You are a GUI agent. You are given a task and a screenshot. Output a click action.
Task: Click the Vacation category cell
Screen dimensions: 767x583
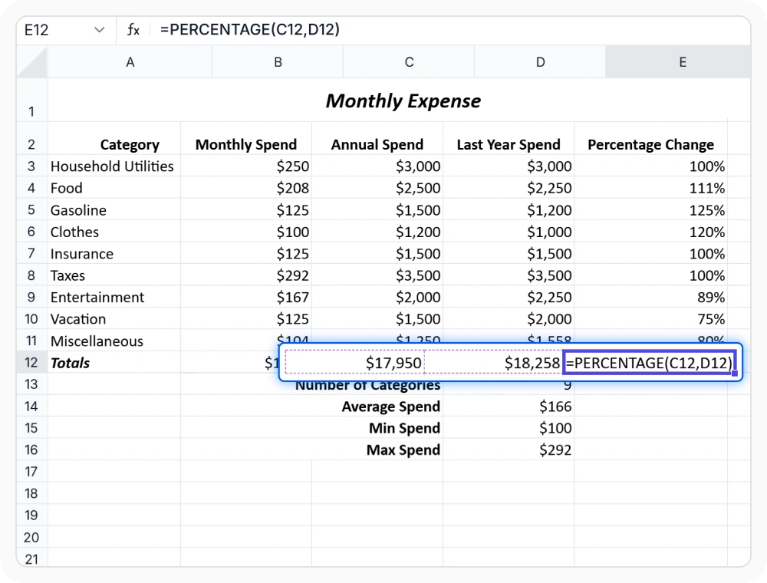tap(114, 319)
